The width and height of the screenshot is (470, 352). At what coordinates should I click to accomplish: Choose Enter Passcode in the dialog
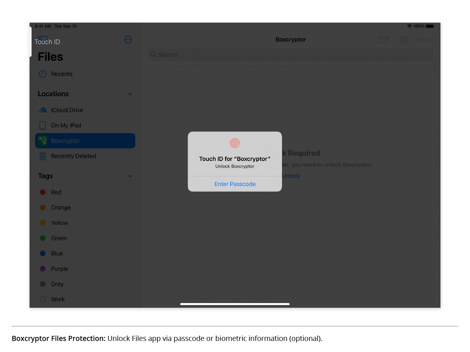click(x=235, y=184)
